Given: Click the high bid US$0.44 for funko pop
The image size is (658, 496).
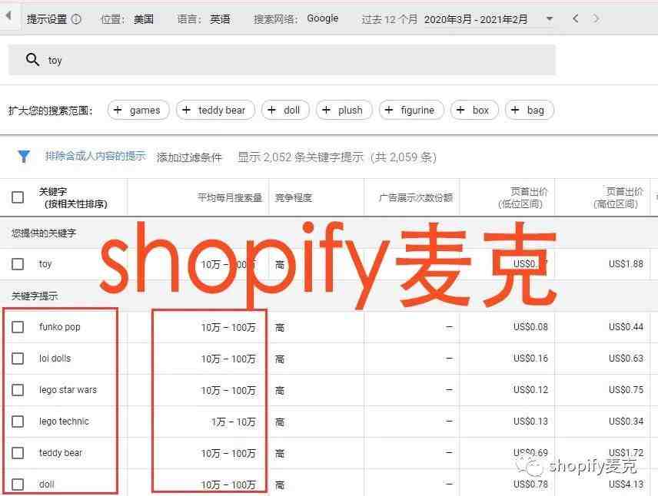Looking at the screenshot, I should pos(626,327).
